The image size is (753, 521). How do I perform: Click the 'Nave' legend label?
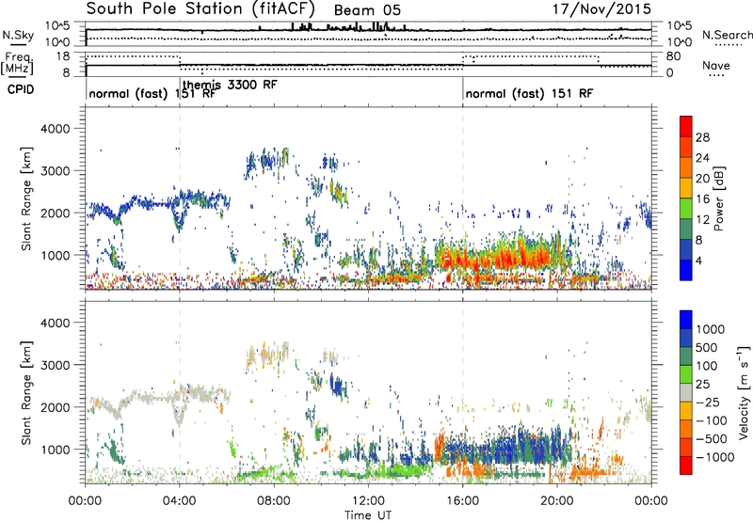point(715,65)
